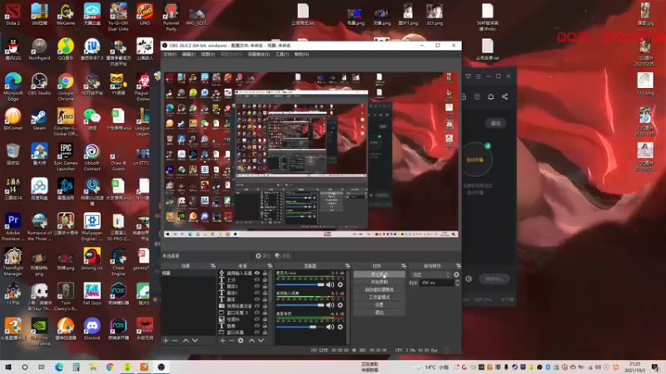
Task: Toggle lock on 视频采集设备 source
Action: (x=265, y=306)
